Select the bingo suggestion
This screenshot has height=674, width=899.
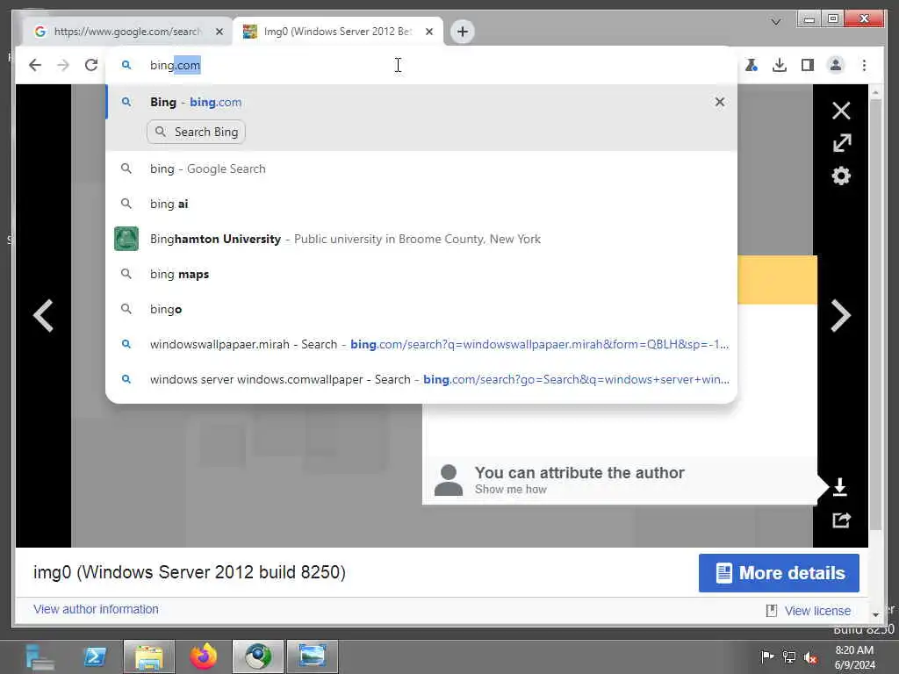421,309
